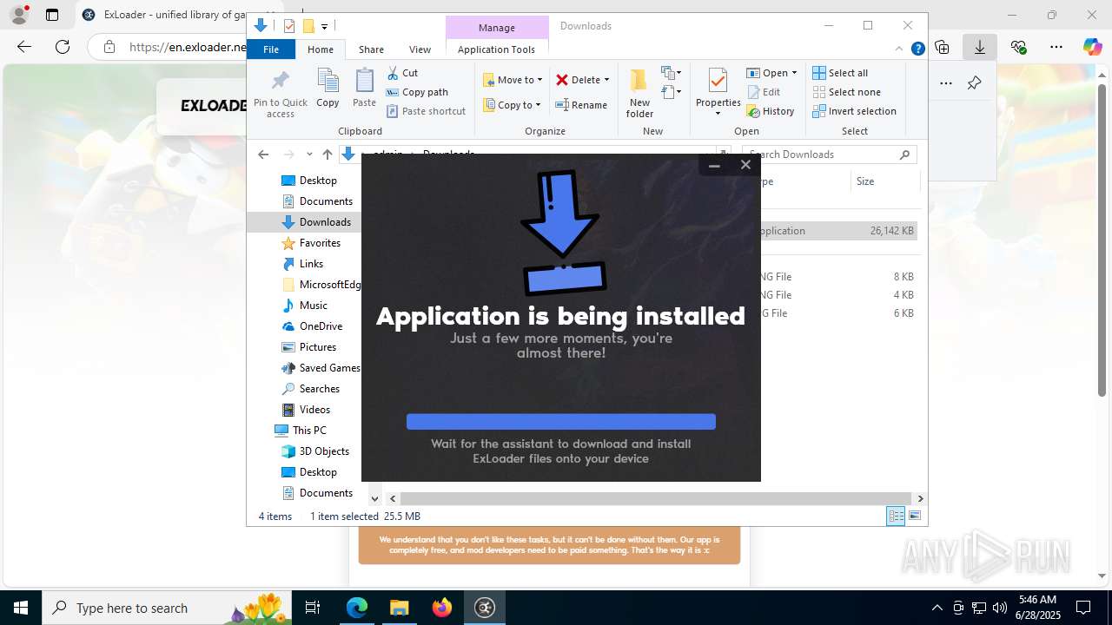Collapse the File Explorer ribbon
Viewport: 1112px width, 625px height.
pos(899,49)
